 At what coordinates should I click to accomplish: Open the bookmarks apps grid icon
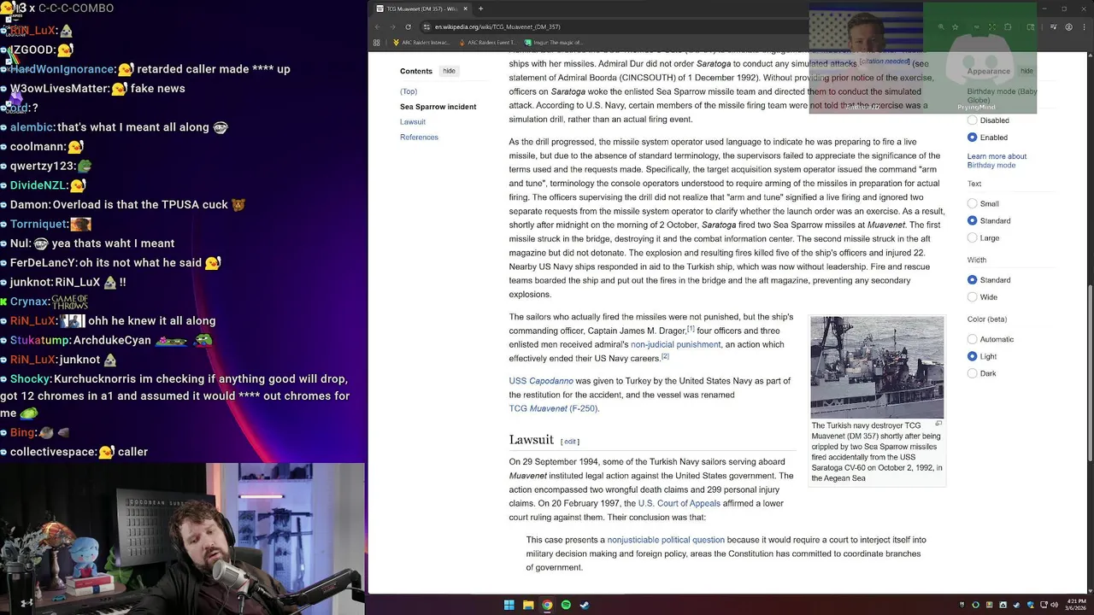pos(377,42)
